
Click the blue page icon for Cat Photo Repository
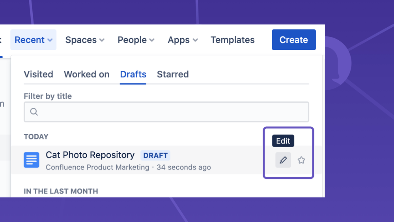(32, 160)
